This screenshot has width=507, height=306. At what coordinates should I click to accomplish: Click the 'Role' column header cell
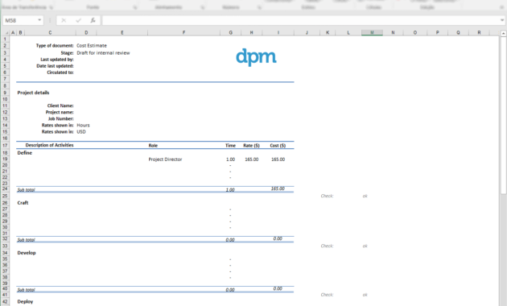(153, 146)
